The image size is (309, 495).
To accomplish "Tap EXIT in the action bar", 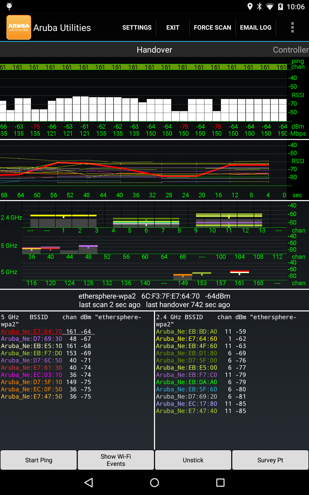I will click(173, 27).
